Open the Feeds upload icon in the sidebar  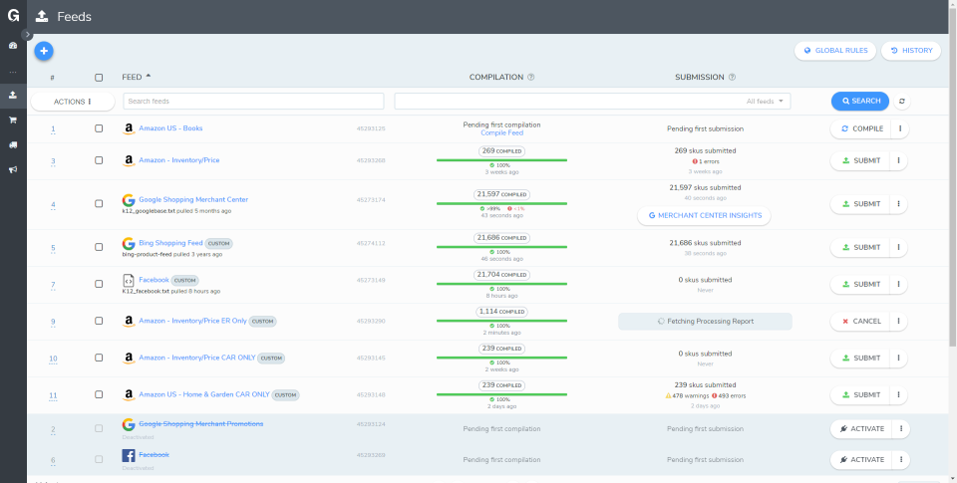click(13, 96)
